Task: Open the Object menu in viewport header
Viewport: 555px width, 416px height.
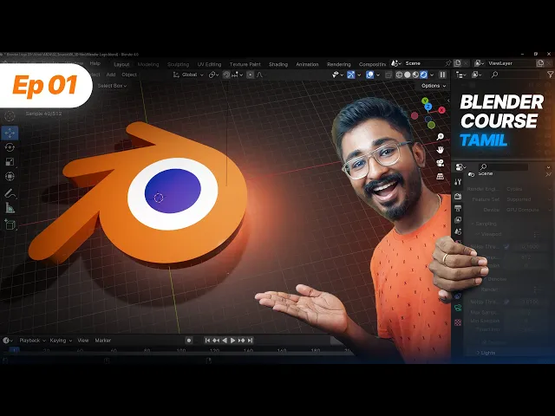Action: (x=129, y=75)
